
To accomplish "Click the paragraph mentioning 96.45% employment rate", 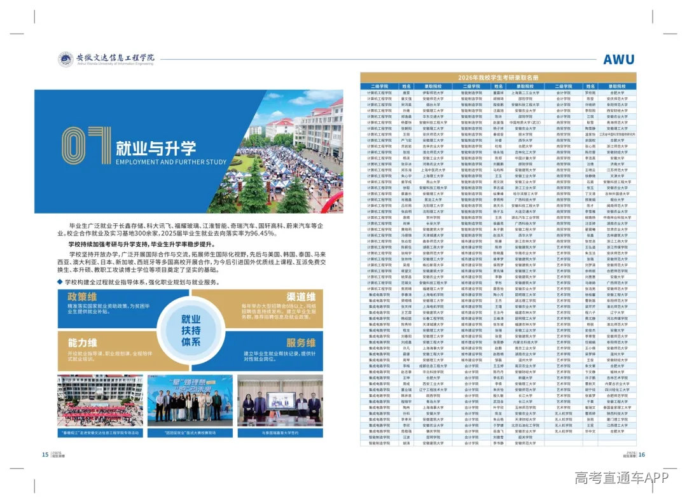I will 191,230.
